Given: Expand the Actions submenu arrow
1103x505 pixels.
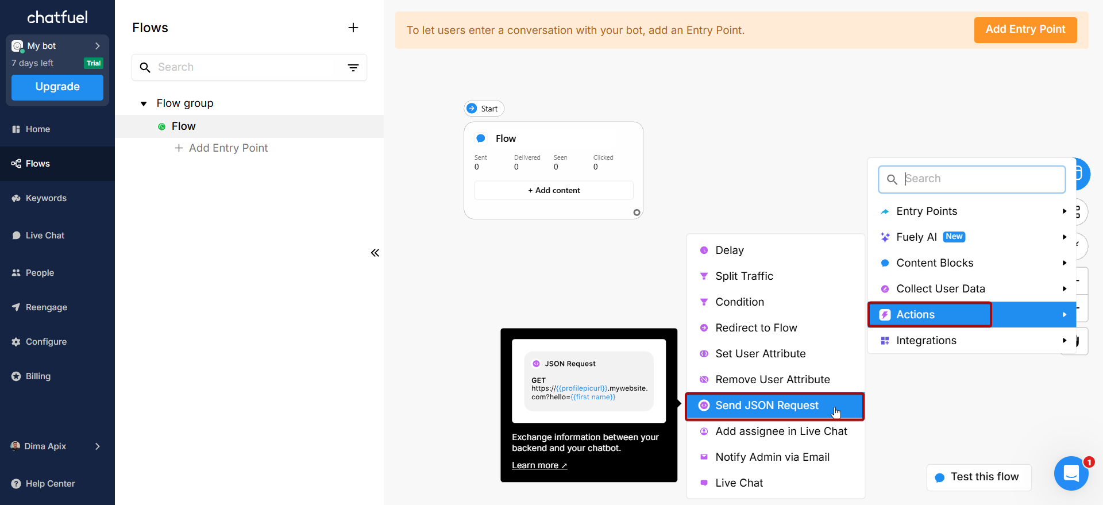Looking at the screenshot, I should (x=1065, y=315).
